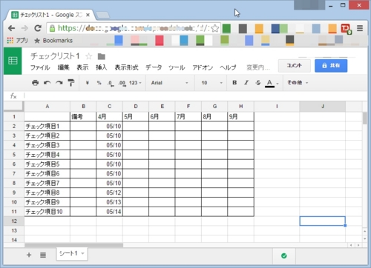Select the paint format tool
Screen dimensions: 371x268
tap(71, 83)
